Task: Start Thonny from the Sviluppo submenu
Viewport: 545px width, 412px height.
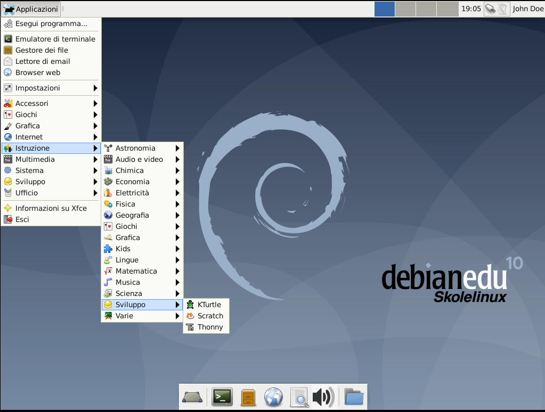Action: click(206, 327)
